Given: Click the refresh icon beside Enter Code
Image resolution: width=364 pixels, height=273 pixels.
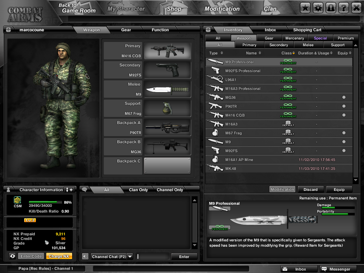Looking at the screenshot, I should 12,256.
